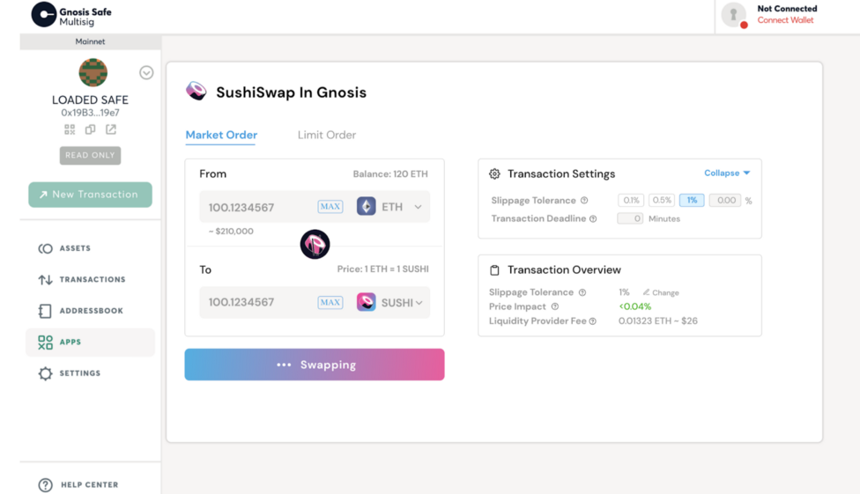
Task: Click the MAX button in From field
Action: tap(330, 207)
